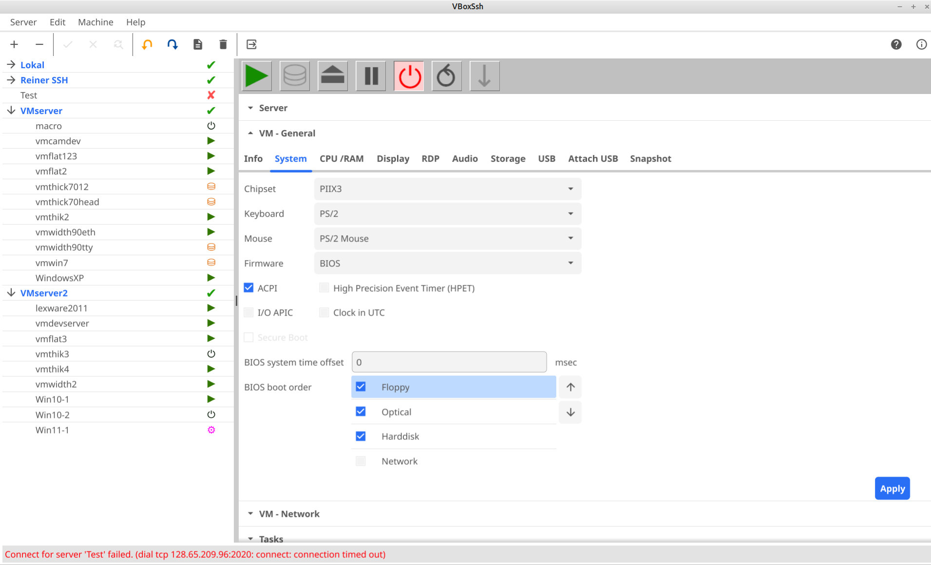Click the BIOS system time offset field

[449, 362]
